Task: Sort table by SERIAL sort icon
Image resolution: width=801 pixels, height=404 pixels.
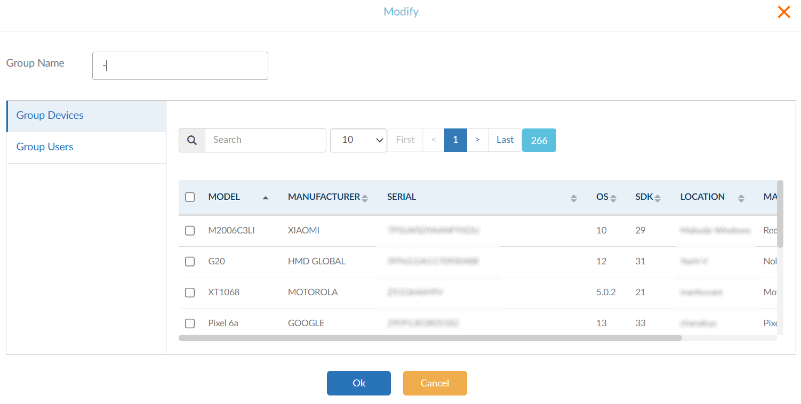Action: [x=573, y=198]
